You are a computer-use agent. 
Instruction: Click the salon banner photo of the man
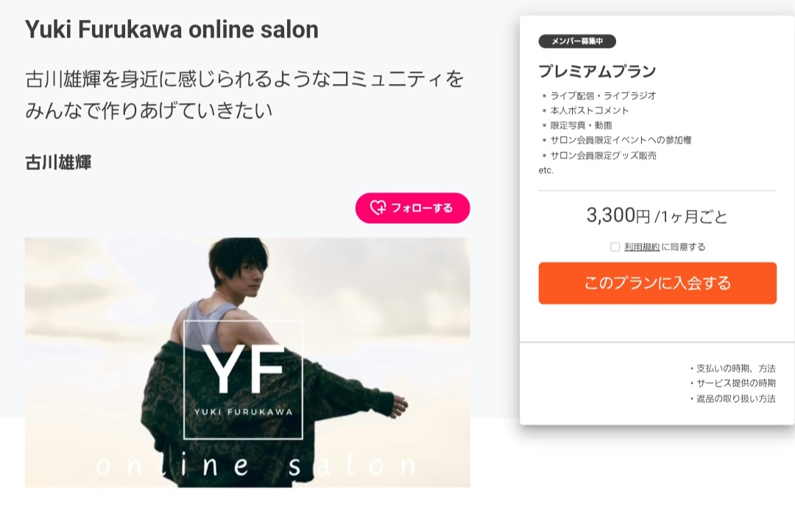coord(247,362)
